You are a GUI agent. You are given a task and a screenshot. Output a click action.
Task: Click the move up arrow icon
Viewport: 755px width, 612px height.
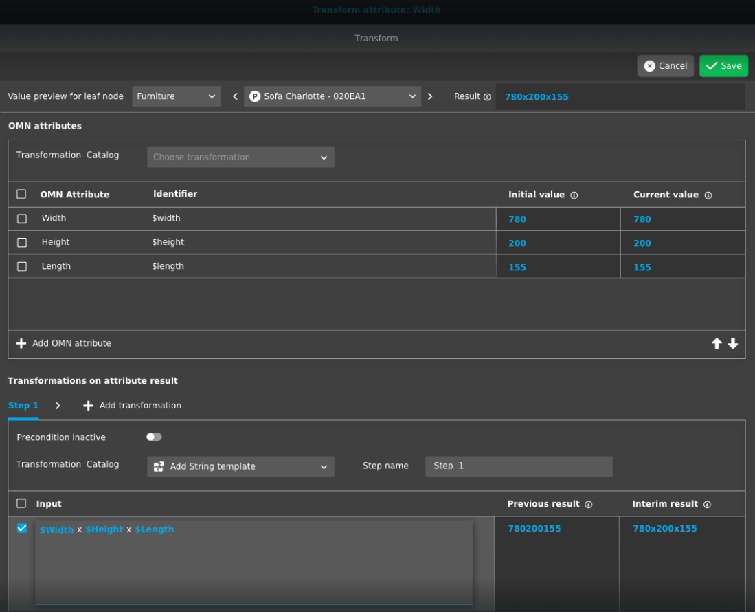pos(717,344)
